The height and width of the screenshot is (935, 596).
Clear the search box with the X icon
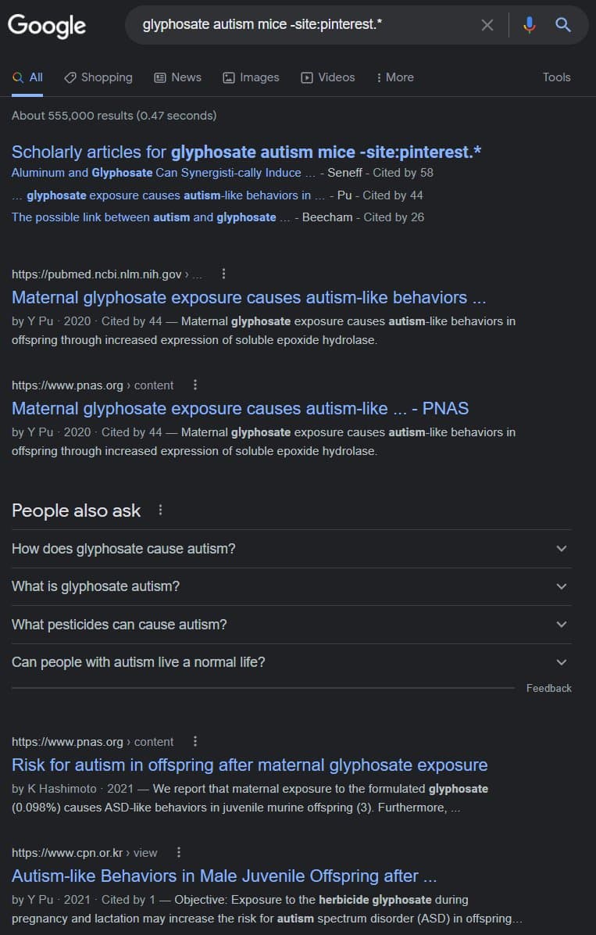pyautogui.click(x=487, y=25)
